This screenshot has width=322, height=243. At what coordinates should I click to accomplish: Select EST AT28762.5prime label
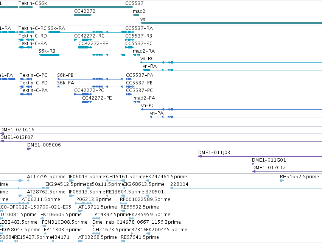(46, 192)
